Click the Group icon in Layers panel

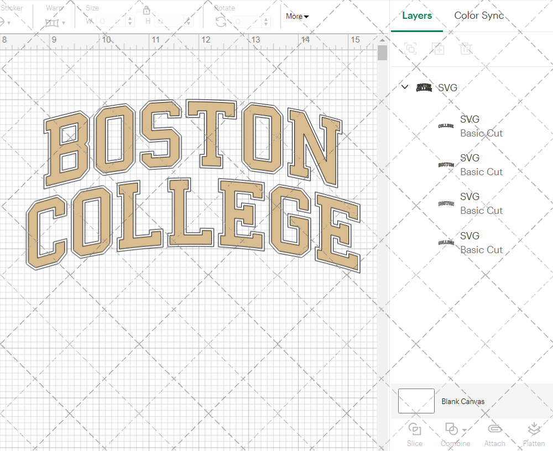[410, 49]
